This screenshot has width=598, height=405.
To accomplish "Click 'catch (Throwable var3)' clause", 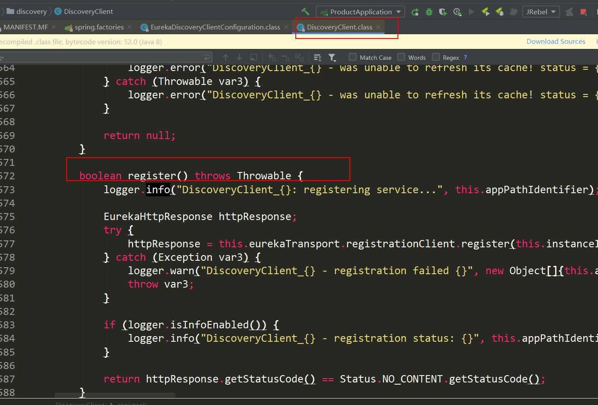I will [182, 81].
